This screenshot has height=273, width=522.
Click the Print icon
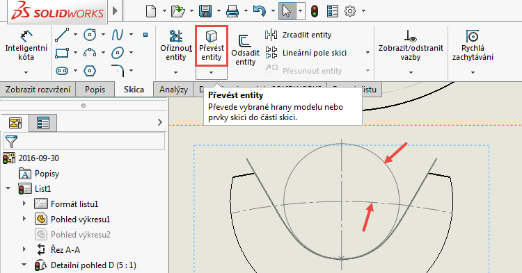232,11
